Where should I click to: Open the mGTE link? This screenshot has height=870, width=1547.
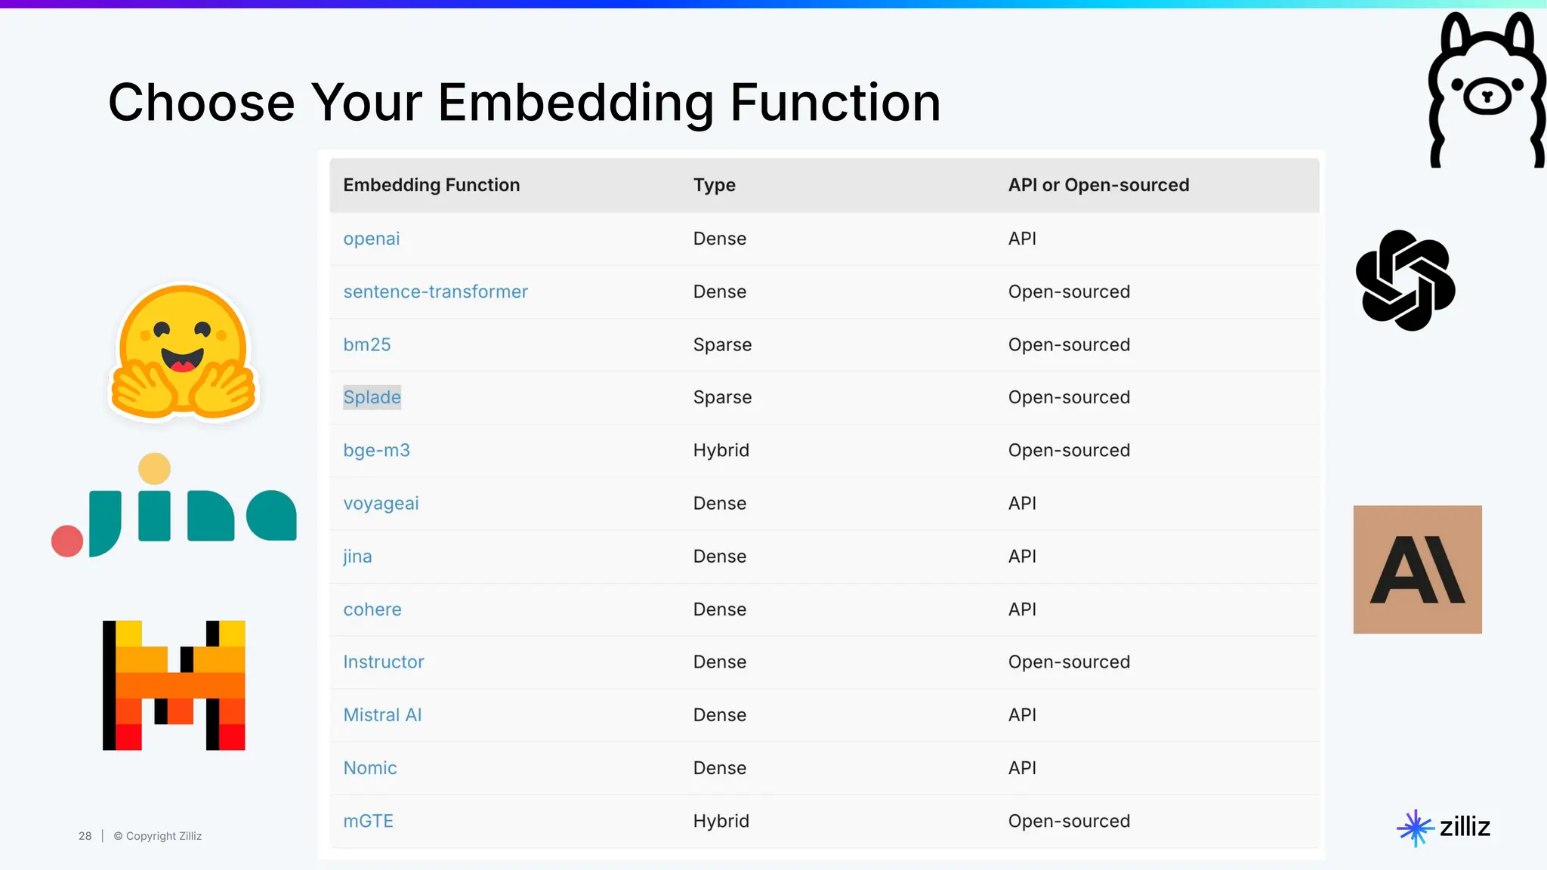coord(368,821)
